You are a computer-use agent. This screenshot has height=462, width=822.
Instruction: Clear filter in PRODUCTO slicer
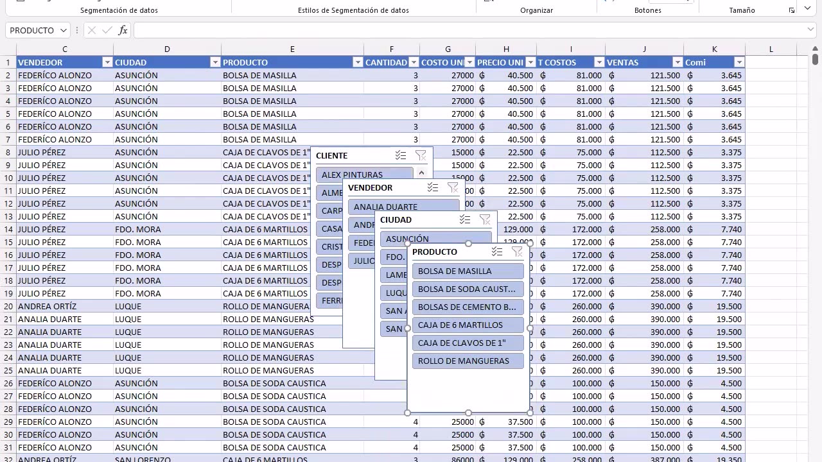(x=517, y=252)
